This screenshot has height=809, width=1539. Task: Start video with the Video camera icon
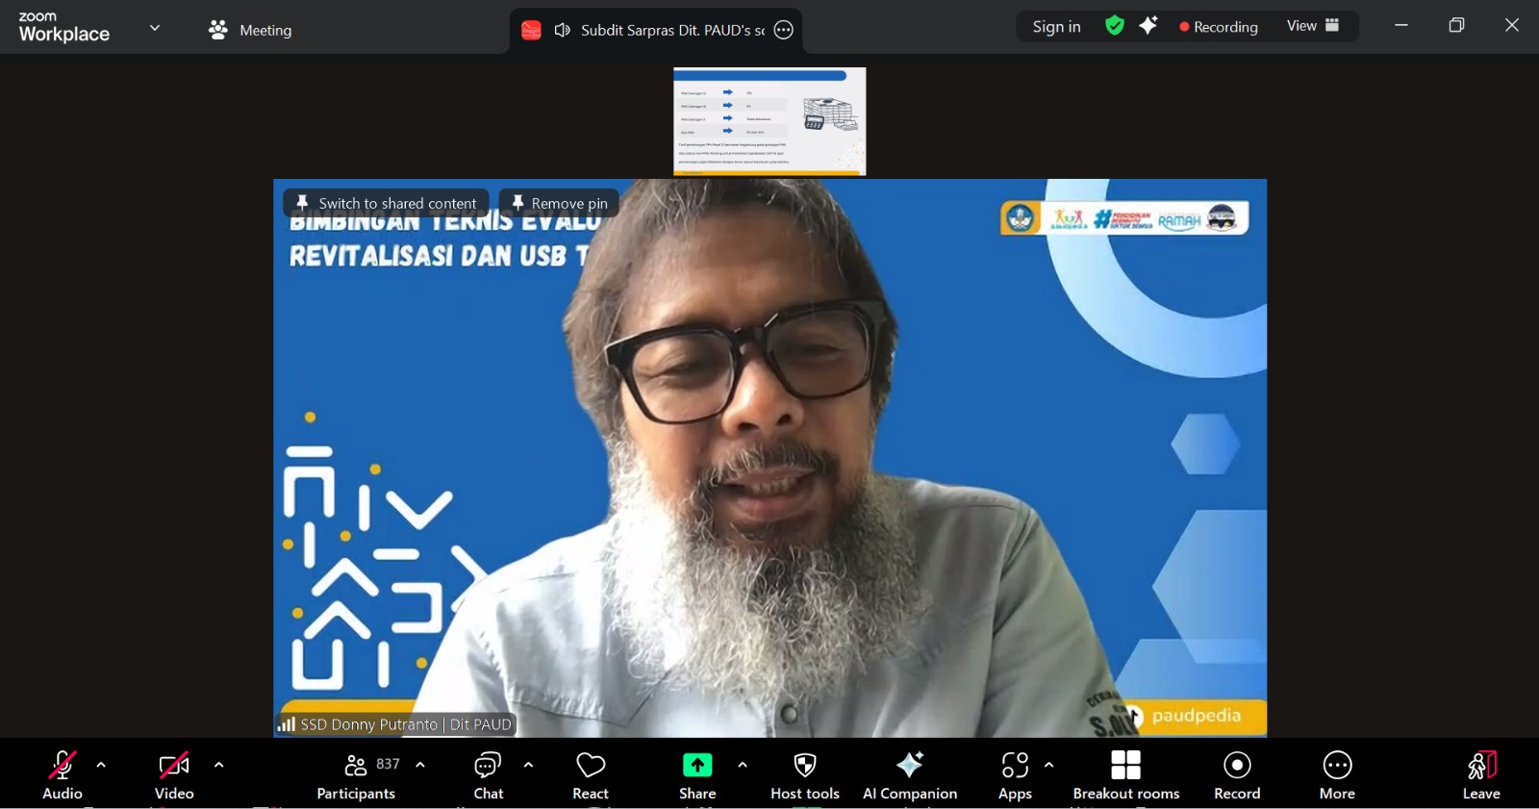point(174,766)
